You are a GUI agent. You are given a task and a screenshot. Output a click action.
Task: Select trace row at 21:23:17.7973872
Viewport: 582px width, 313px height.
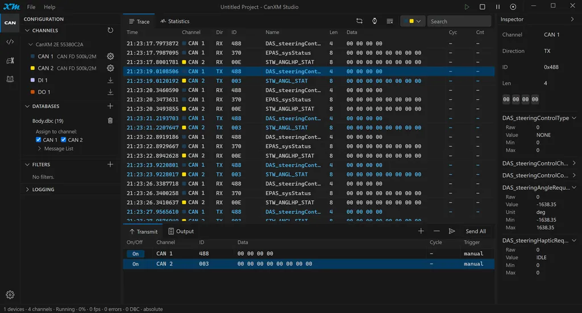309,43
